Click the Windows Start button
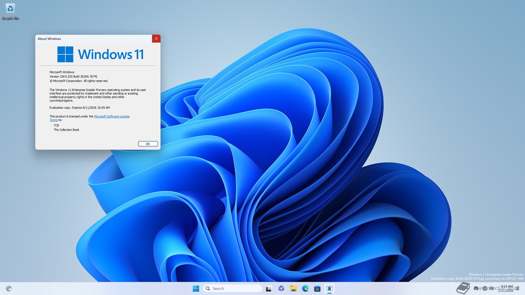Viewport: 525px width, 295px height. tap(196, 288)
